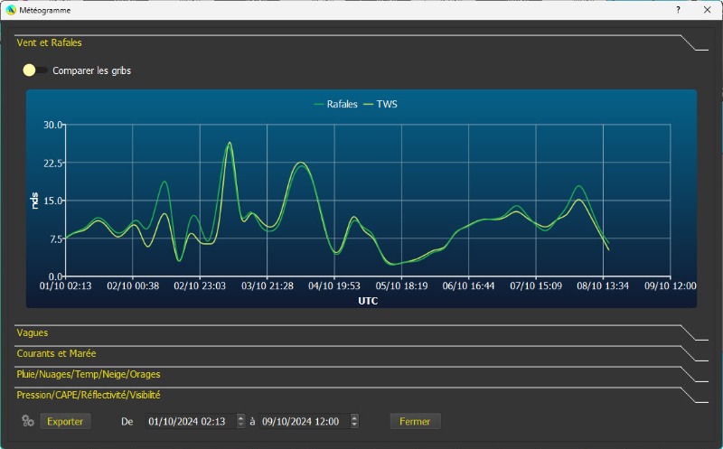Click the Météogramme app icon in title bar
The image size is (723, 449).
click(x=11, y=10)
